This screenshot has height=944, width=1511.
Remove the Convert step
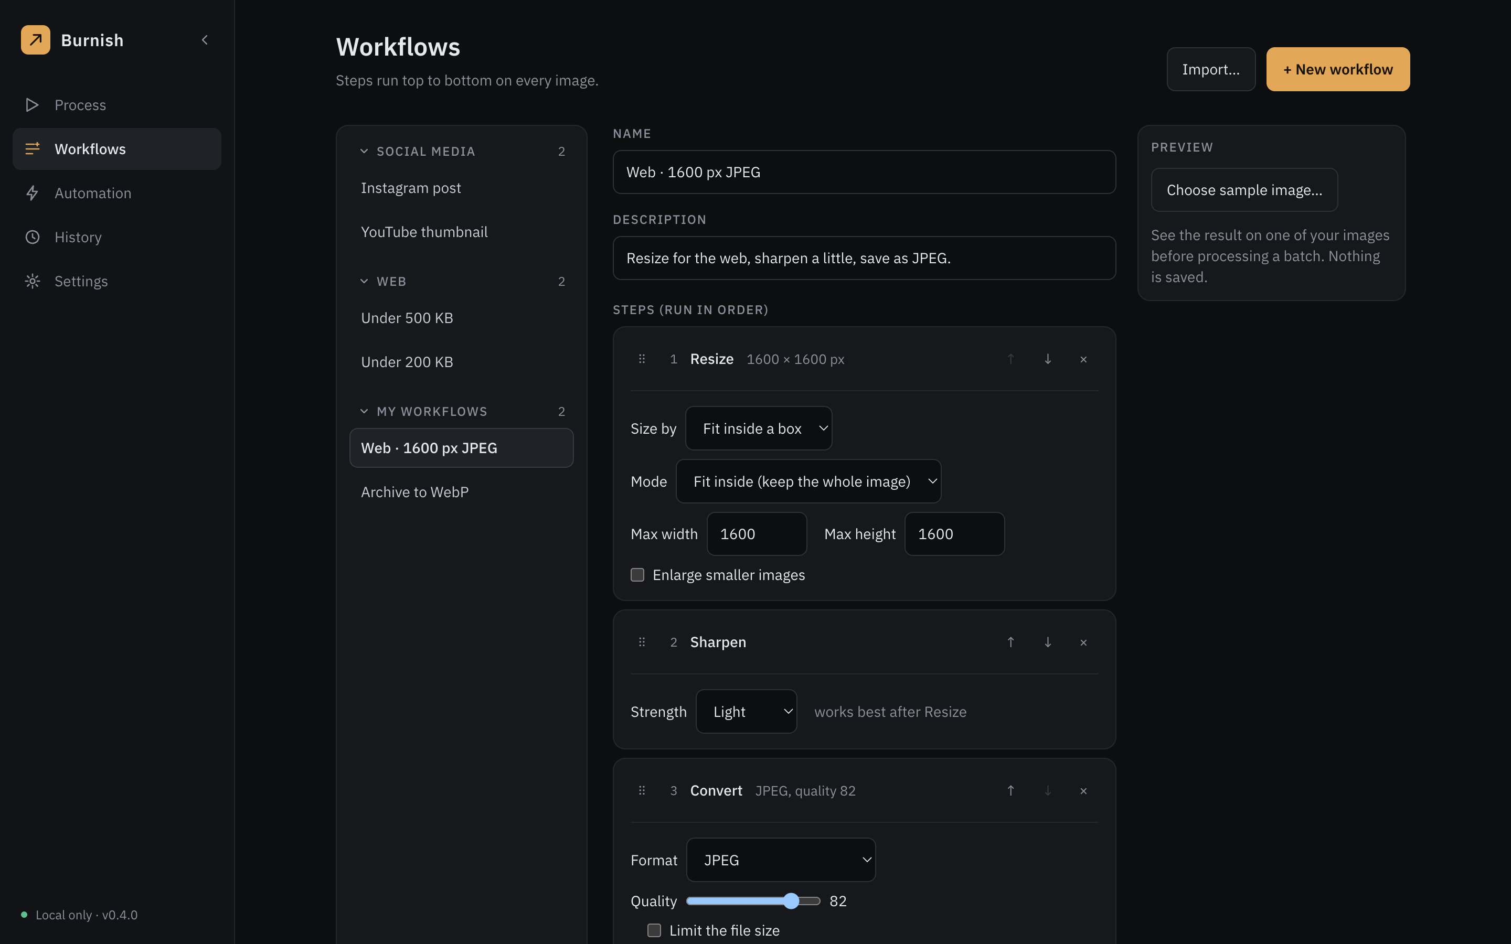[1083, 790]
